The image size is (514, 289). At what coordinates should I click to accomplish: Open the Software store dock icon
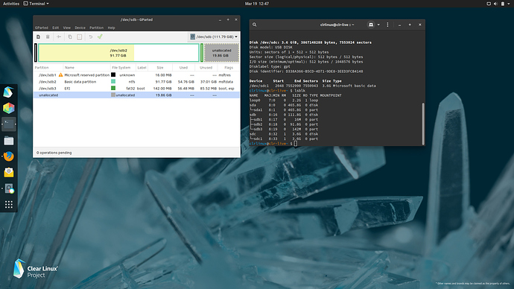[8, 108]
